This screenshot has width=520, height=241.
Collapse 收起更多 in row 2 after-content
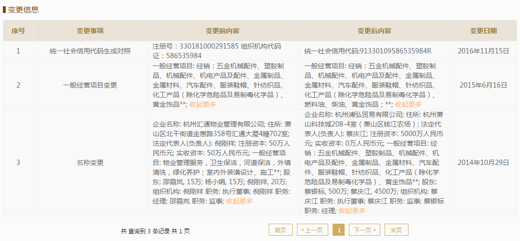pos(408,104)
